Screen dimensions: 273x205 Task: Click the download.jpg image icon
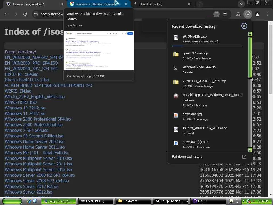[x=176, y=115]
